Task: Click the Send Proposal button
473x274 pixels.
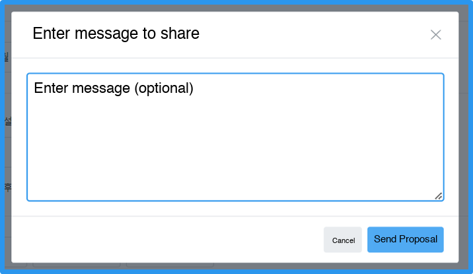Action: point(405,240)
